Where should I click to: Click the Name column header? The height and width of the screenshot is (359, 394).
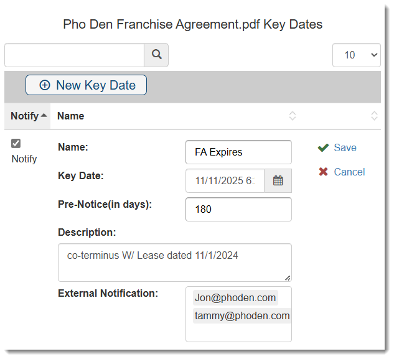[71, 116]
